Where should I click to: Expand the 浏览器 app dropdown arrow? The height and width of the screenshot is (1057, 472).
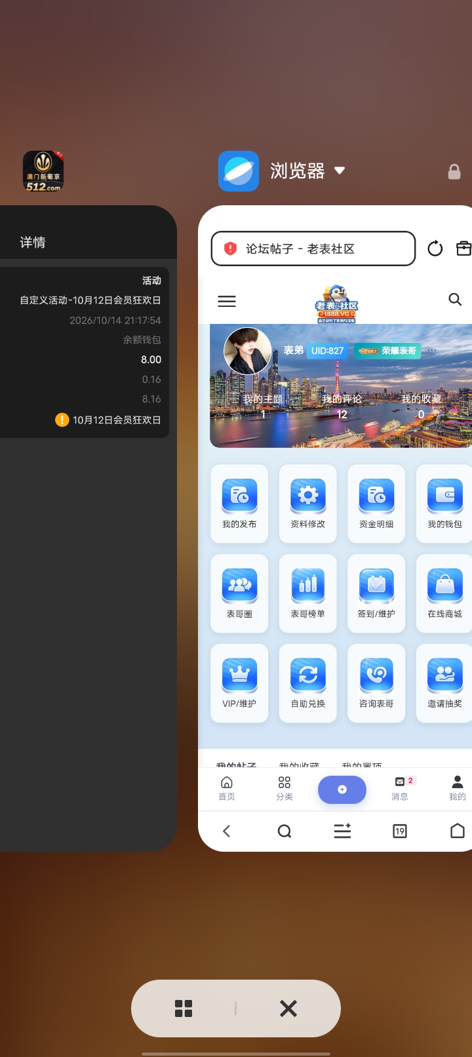[340, 170]
